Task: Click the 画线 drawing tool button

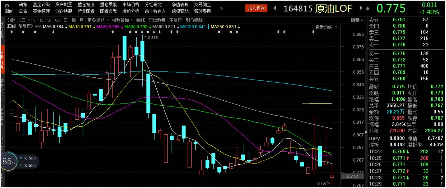Action: (141, 20)
